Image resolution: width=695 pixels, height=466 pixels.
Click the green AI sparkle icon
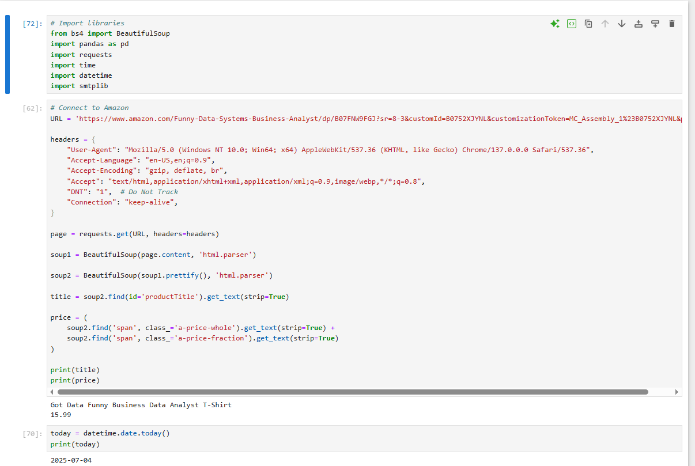pos(554,24)
